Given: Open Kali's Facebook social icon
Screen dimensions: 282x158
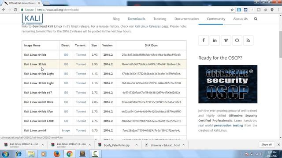Looking at the screenshot, I should (204, 40).
